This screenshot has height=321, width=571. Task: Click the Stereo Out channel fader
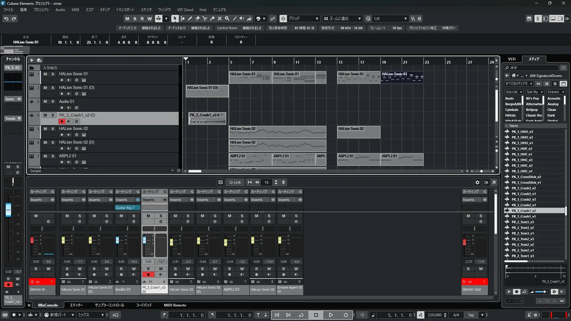click(464, 242)
